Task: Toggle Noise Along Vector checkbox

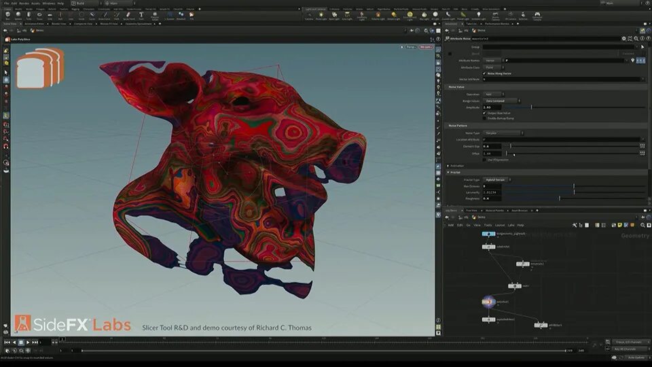Action: pos(484,73)
